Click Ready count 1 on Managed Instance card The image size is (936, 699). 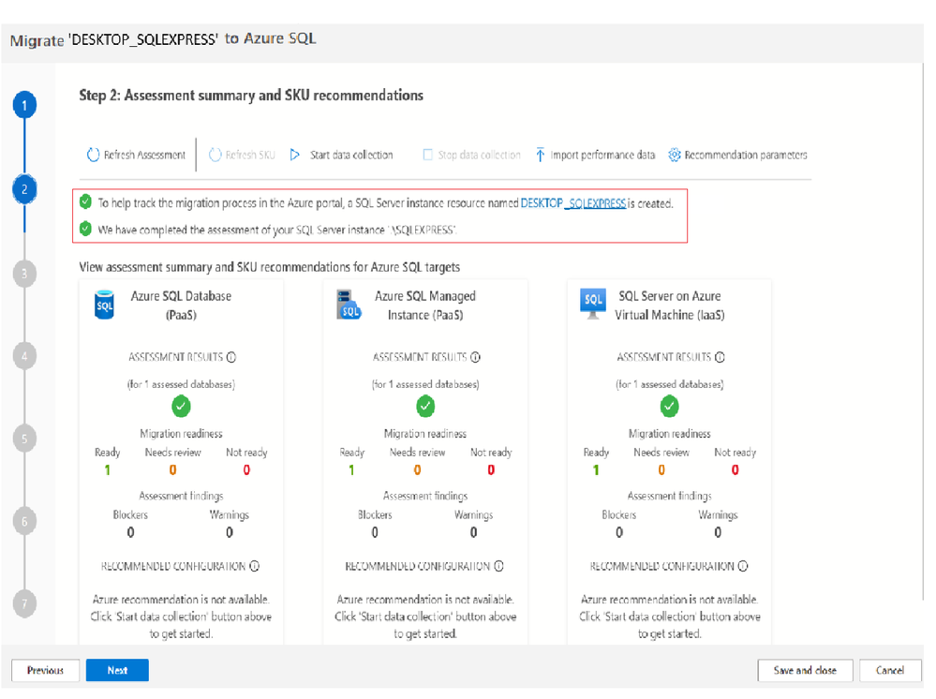[351, 471]
